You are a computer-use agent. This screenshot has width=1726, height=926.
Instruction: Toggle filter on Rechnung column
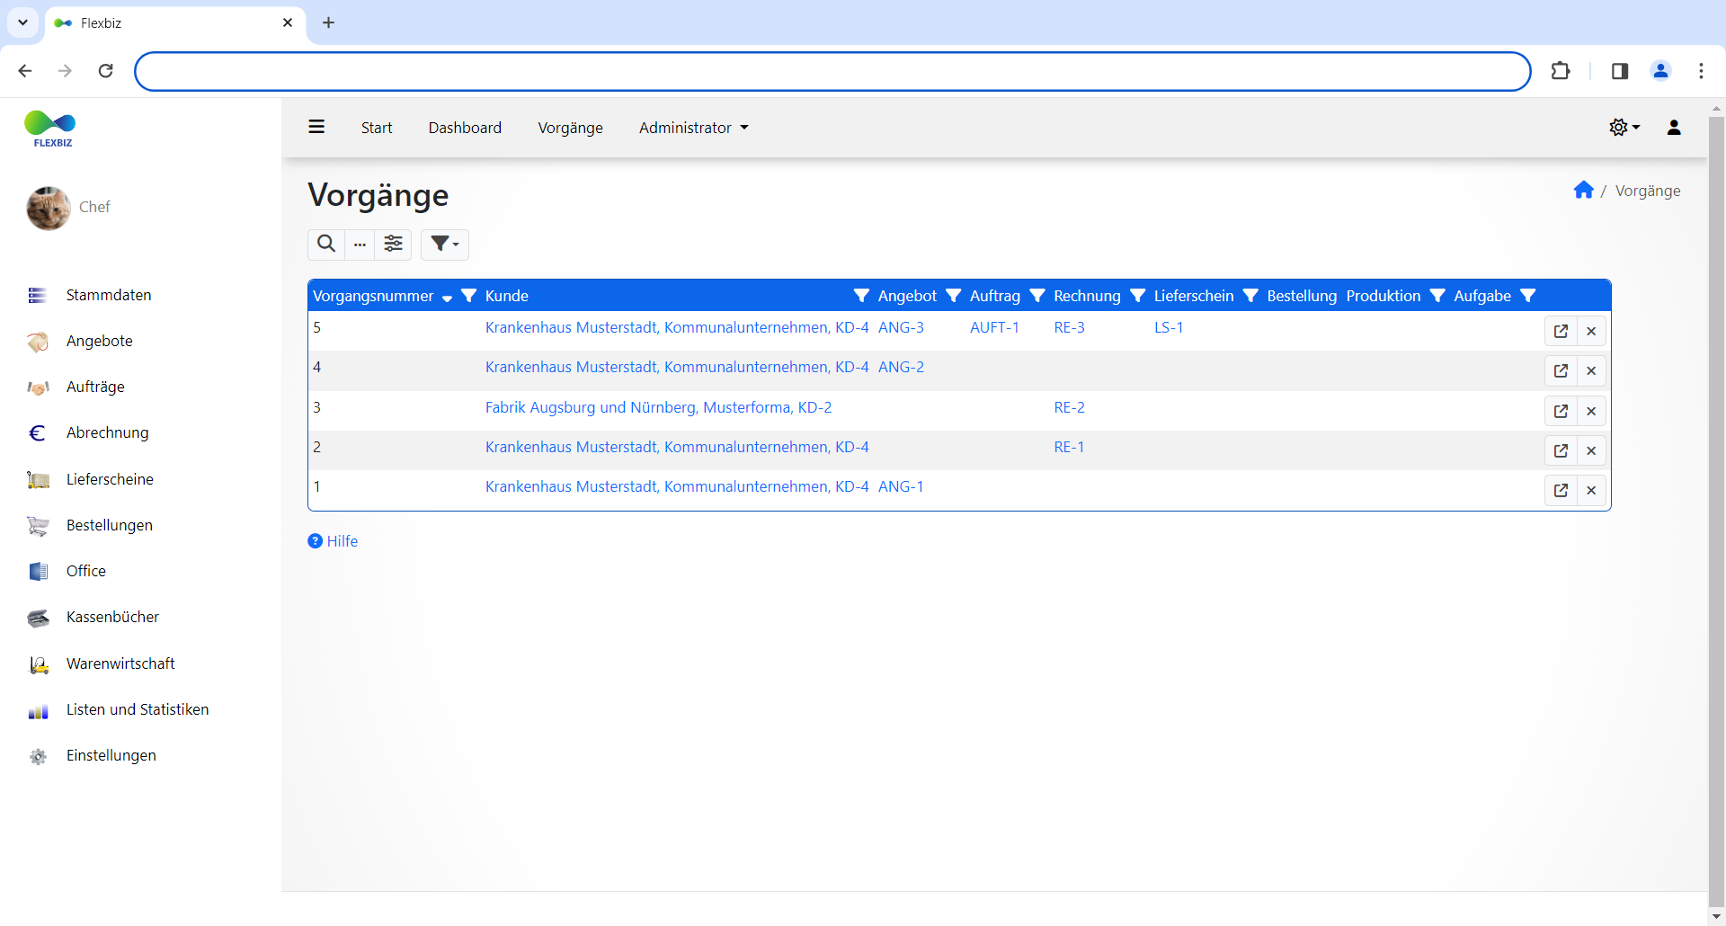pos(1137,296)
